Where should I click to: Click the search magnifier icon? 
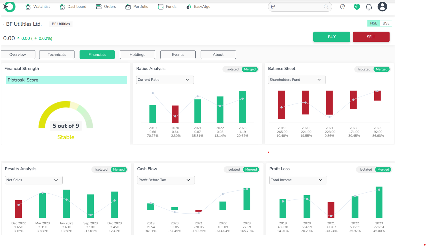(x=326, y=7)
